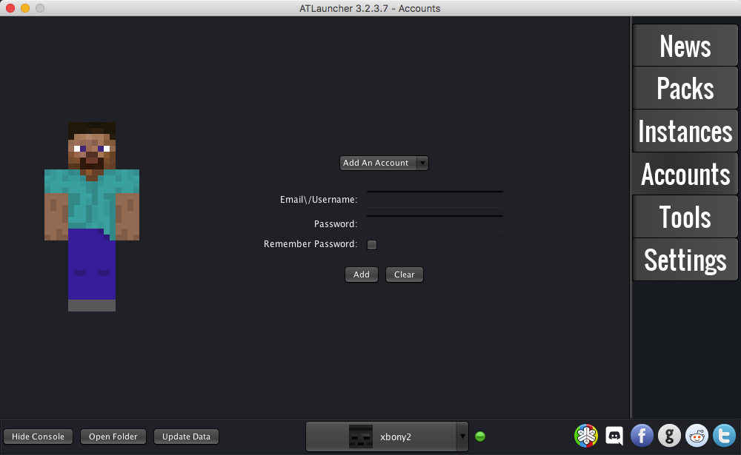The image size is (741, 455).
Task: Open the Twitter icon link
Action: click(725, 436)
